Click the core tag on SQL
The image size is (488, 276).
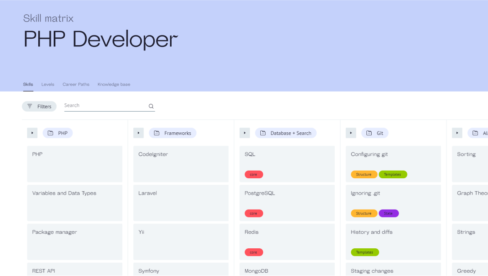coord(254,174)
